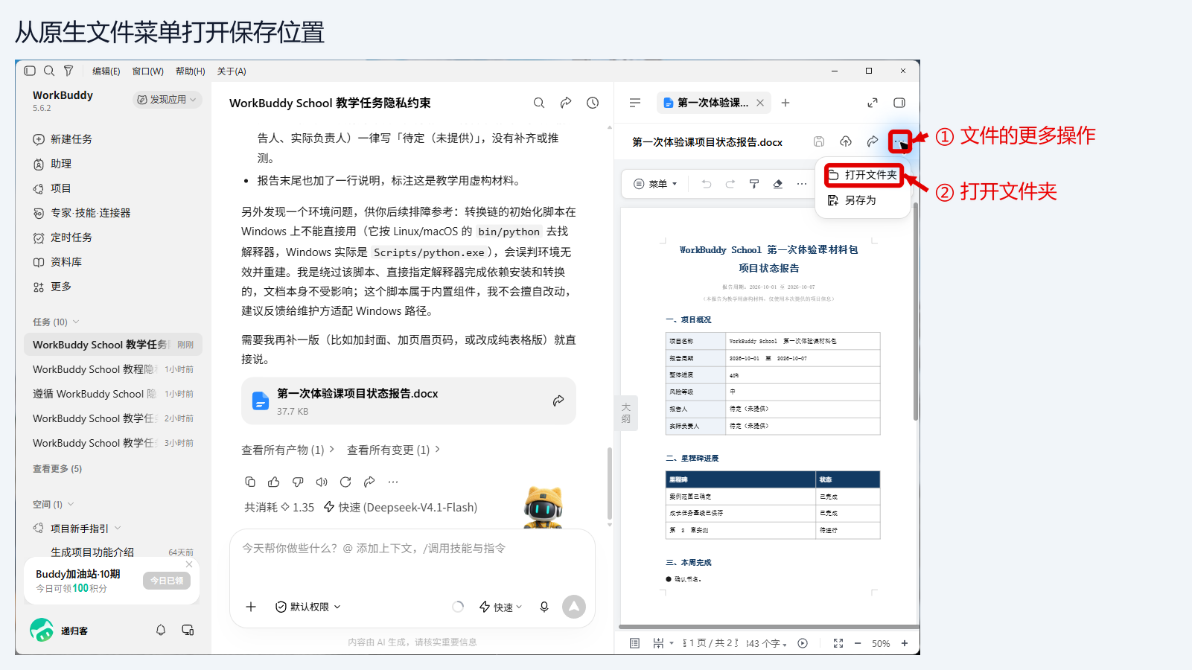
Task: Choose 打开文件夹 from the popup menu
Action: tap(863, 175)
